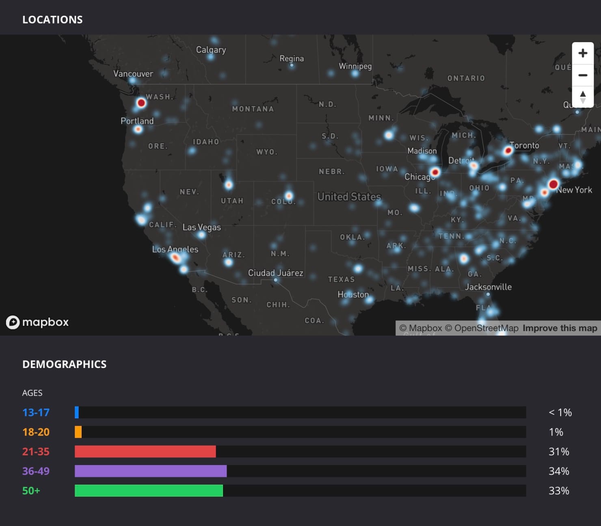Open the © OpenStreetMap attribution link

click(x=482, y=328)
